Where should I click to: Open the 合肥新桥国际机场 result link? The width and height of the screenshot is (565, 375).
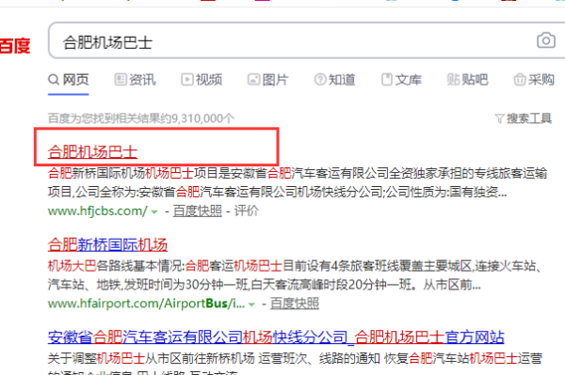(x=107, y=245)
